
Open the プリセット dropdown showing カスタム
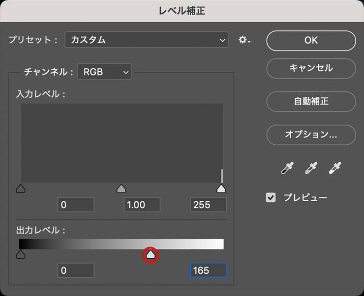pyautogui.click(x=147, y=40)
